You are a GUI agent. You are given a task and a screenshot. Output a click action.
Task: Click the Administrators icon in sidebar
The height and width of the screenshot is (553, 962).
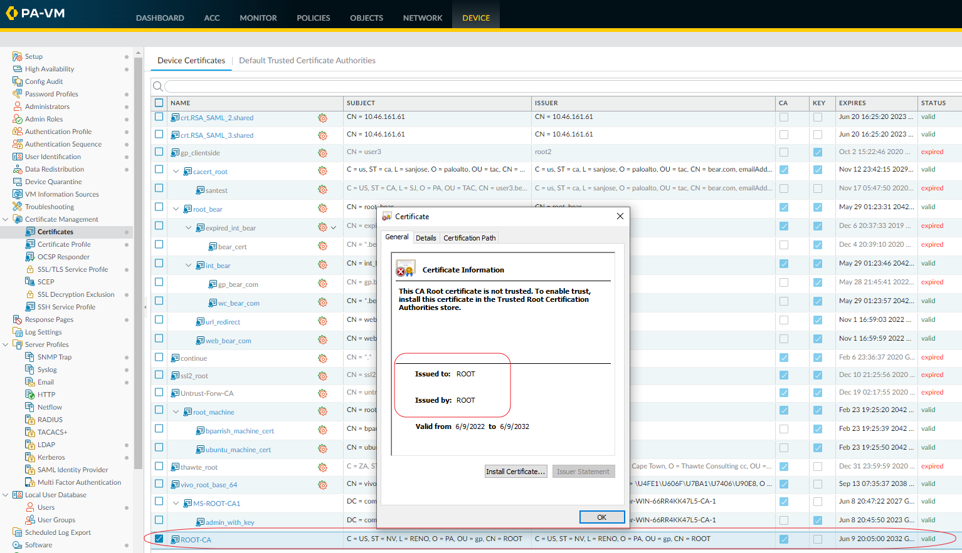[x=17, y=106]
